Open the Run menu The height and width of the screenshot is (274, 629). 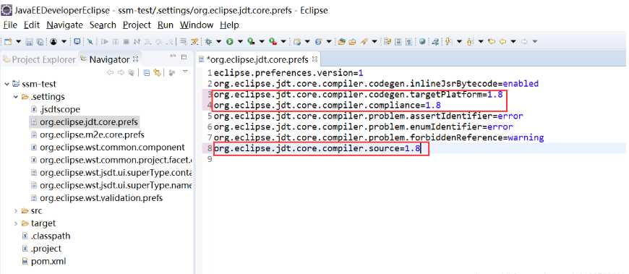(166, 25)
